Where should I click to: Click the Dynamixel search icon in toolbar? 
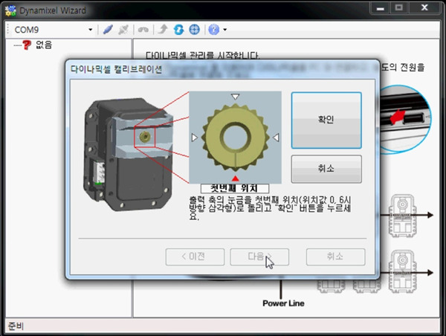pyautogui.click(x=143, y=30)
